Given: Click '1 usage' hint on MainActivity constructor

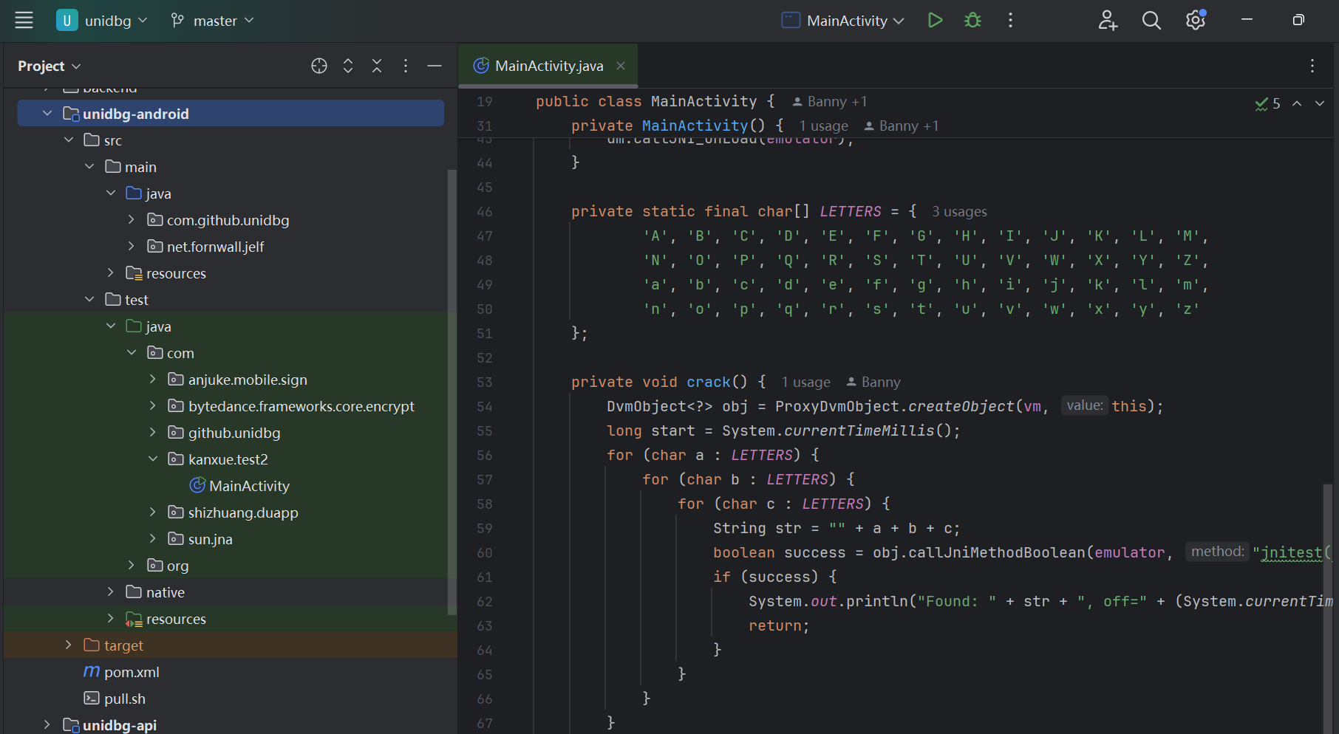Looking at the screenshot, I should pyautogui.click(x=824, y=126).
